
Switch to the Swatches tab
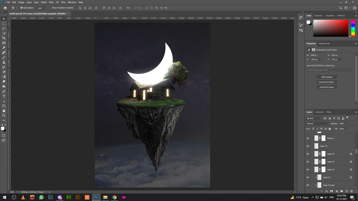coord(318,16)
